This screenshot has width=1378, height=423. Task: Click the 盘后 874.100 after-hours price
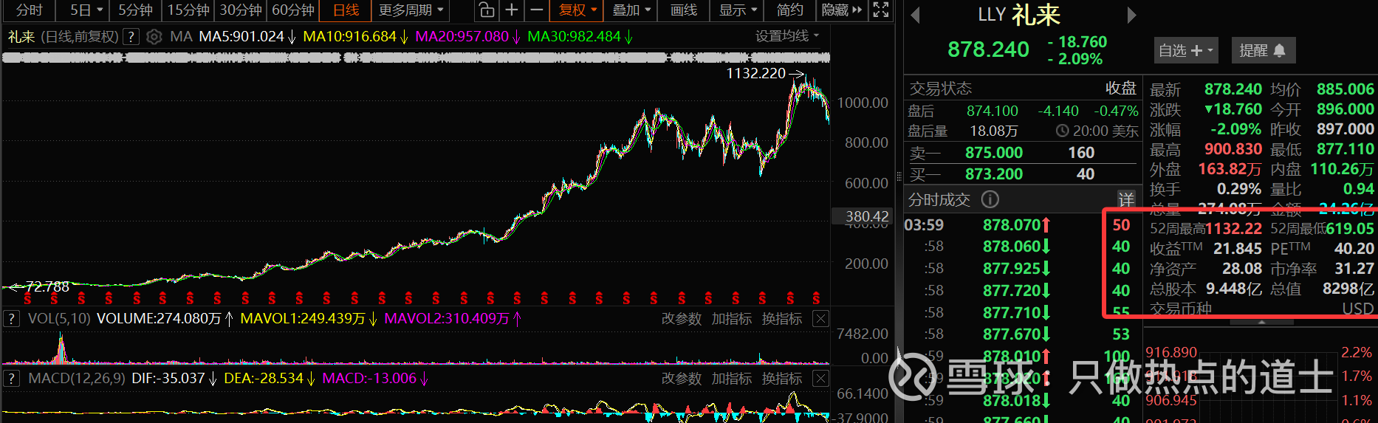pos(993,111)
